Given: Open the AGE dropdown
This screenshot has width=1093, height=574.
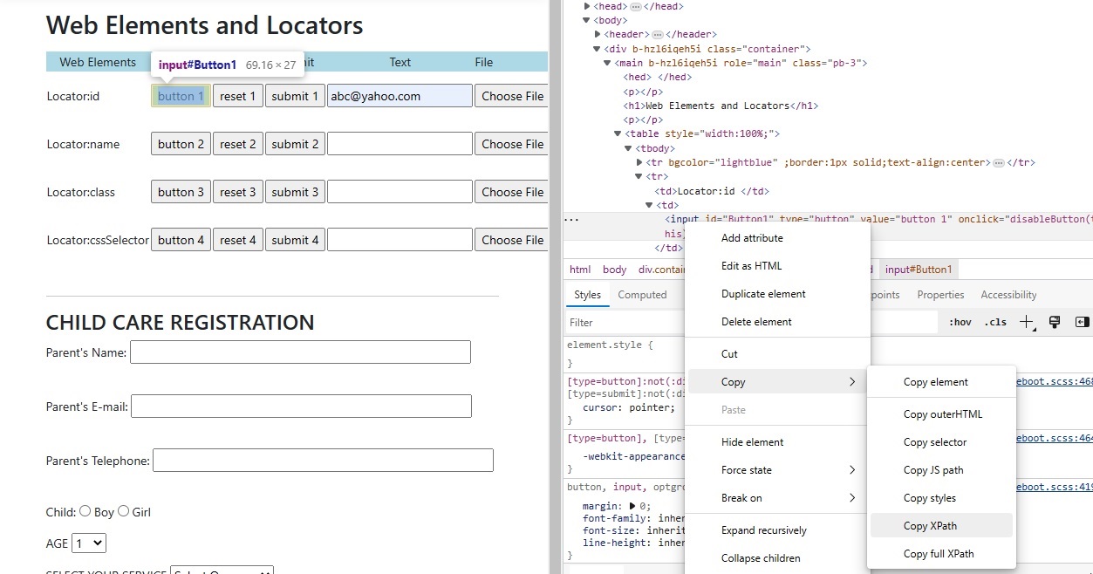Looking at the screenshot, I should pos(89,543).
